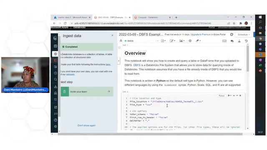Reload the page in the browser toolbar
Viewport: 267px width, 150px height.
coord(65,23)
